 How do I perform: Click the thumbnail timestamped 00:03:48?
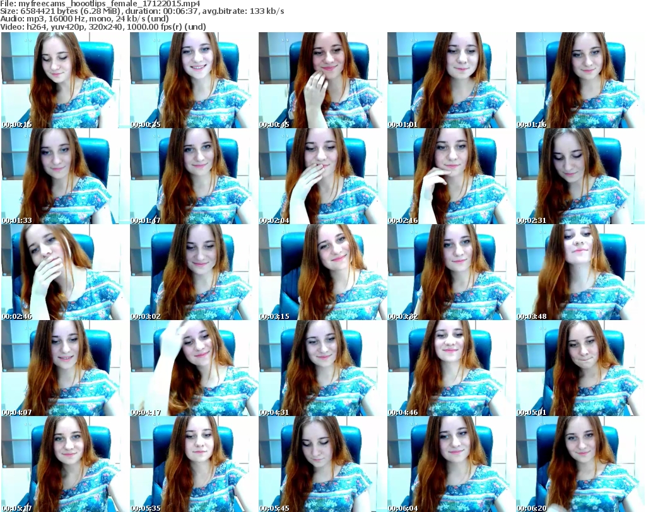(580, 272)
